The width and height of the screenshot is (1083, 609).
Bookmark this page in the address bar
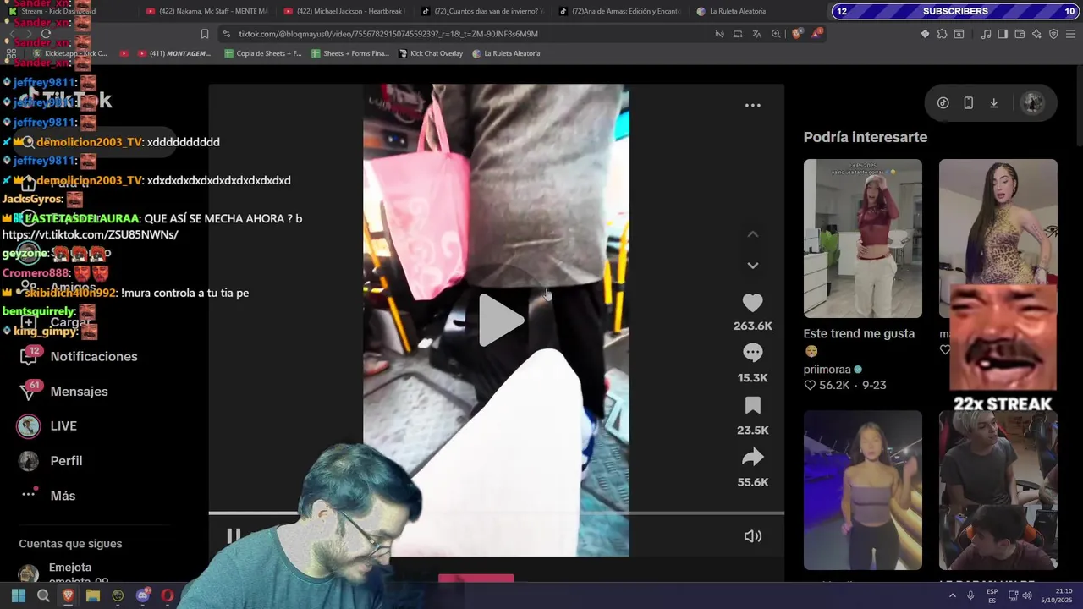point(204,34)
